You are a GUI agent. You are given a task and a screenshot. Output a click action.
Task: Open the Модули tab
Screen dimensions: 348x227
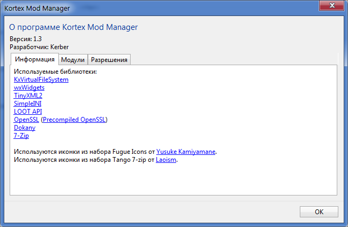(72, 59)
